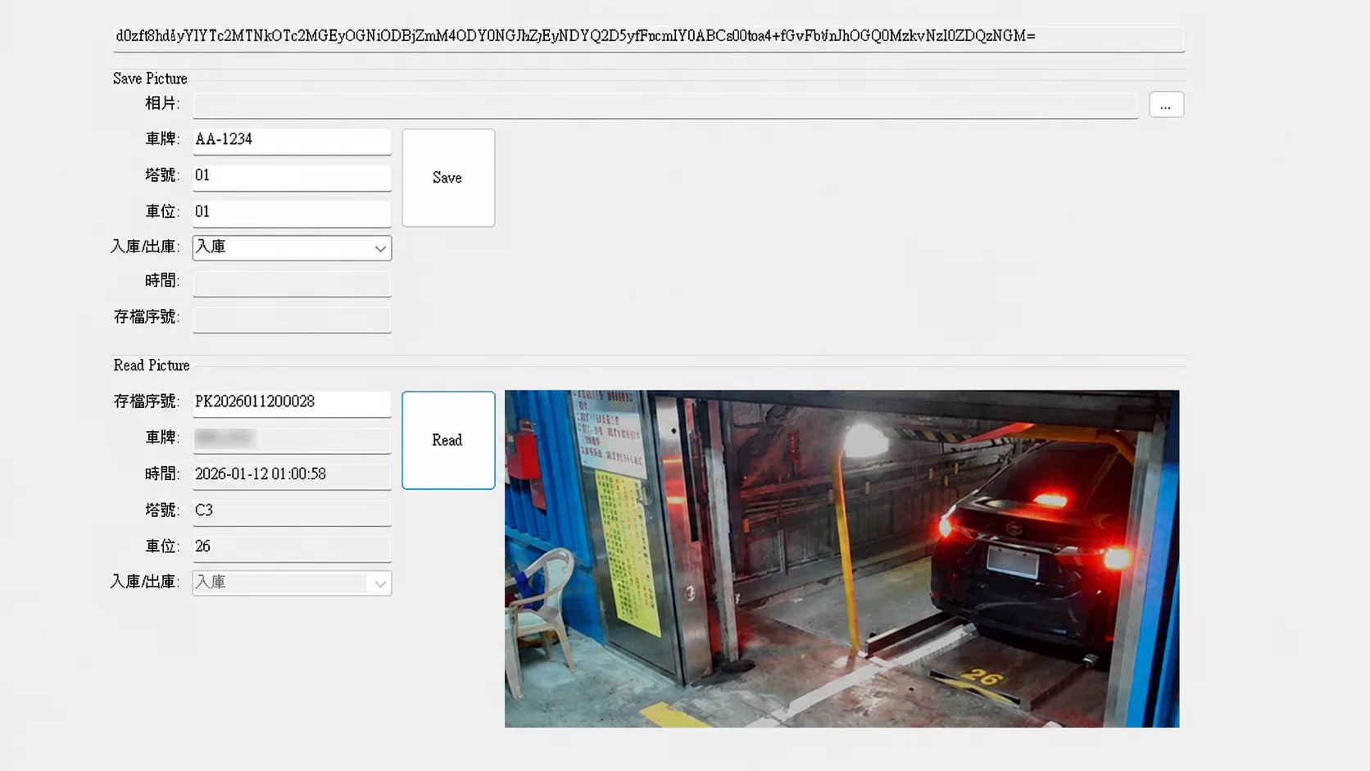This screenshot has height=771, width=1370.
Task: Click the blurred 車牌 field in Read Picture
Action: coord(292,439)
